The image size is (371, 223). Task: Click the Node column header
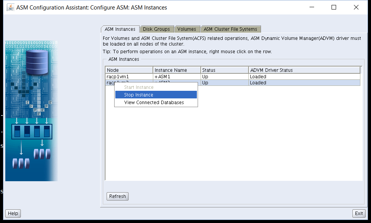129,70
